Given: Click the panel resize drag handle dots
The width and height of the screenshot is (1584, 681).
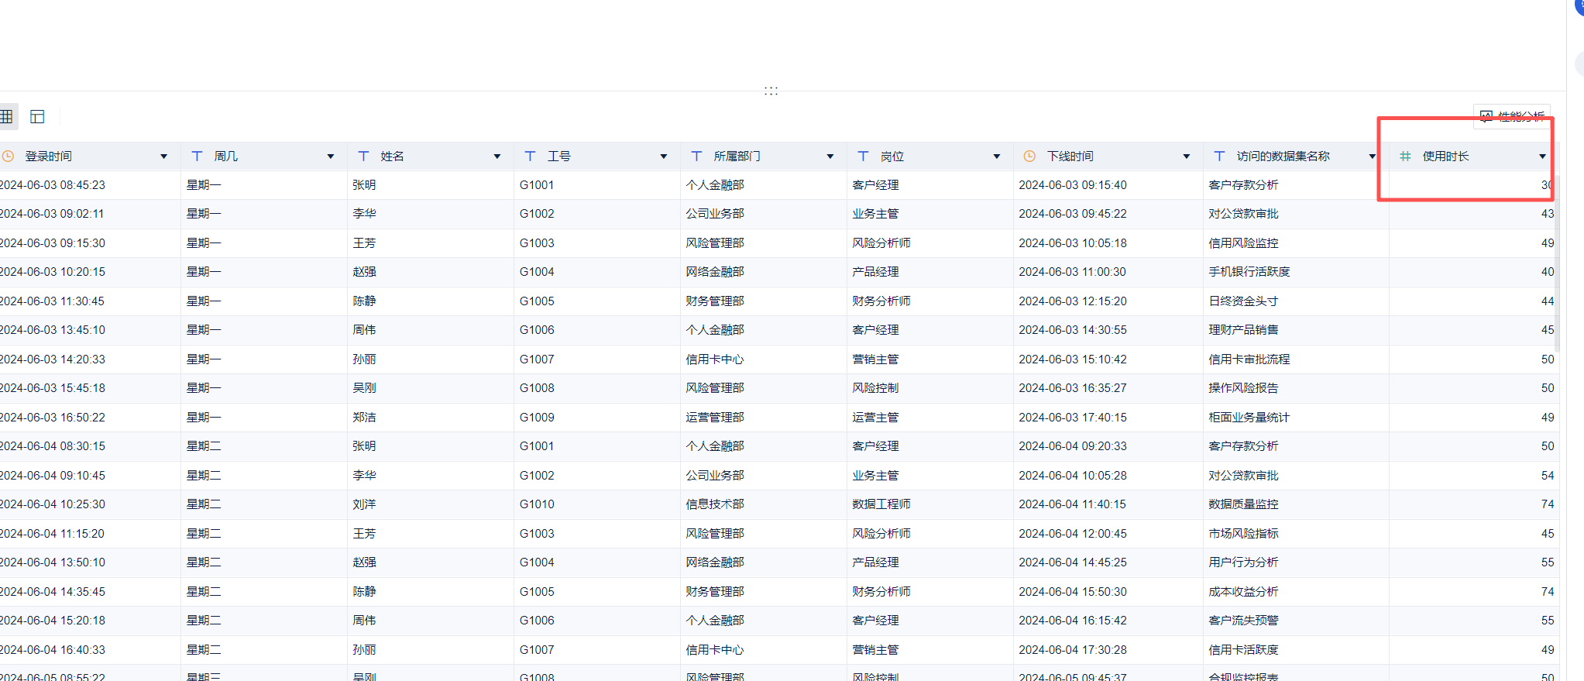Looking at the screenshot, I should pyautogui.click(x=771, y=91).
